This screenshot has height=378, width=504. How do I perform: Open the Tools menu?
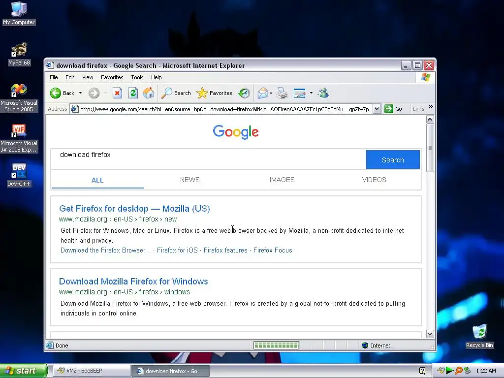pyautogui.click(x=137, y=77)
